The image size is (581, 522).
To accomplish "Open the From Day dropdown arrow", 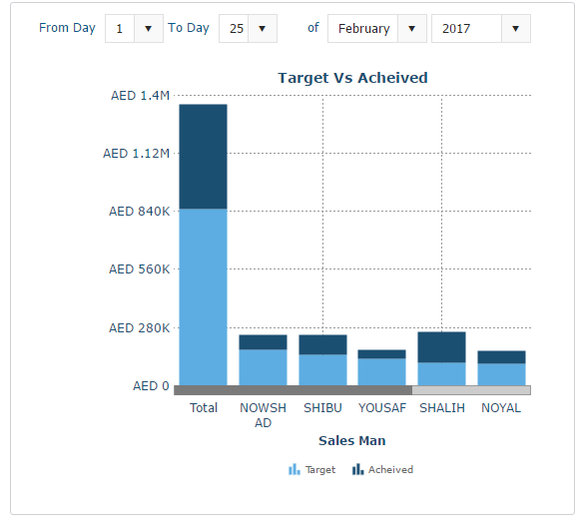I will click(148, 29).
